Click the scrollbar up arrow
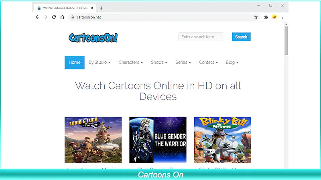The image size is (321, 180). [x=286, y=24]
